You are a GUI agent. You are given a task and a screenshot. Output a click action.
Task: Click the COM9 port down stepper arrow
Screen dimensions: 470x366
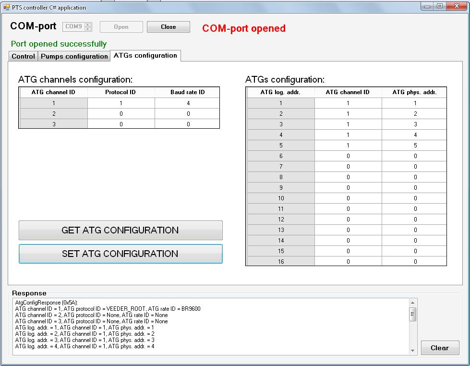point(88,29)
